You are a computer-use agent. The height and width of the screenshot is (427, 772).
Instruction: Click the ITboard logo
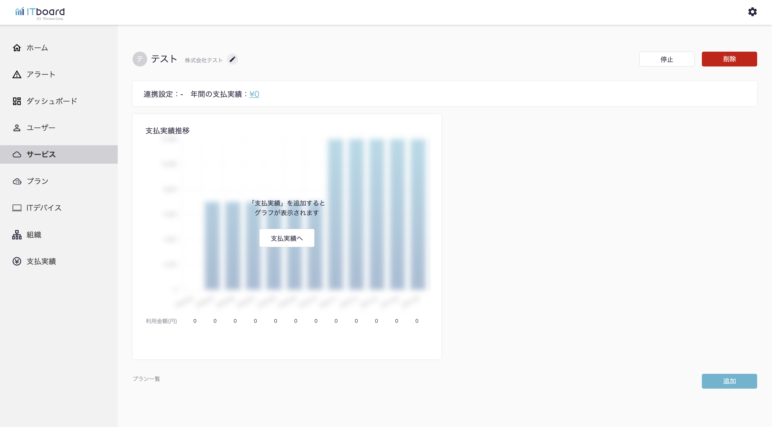pyautogui.click(x=40, y=13)
